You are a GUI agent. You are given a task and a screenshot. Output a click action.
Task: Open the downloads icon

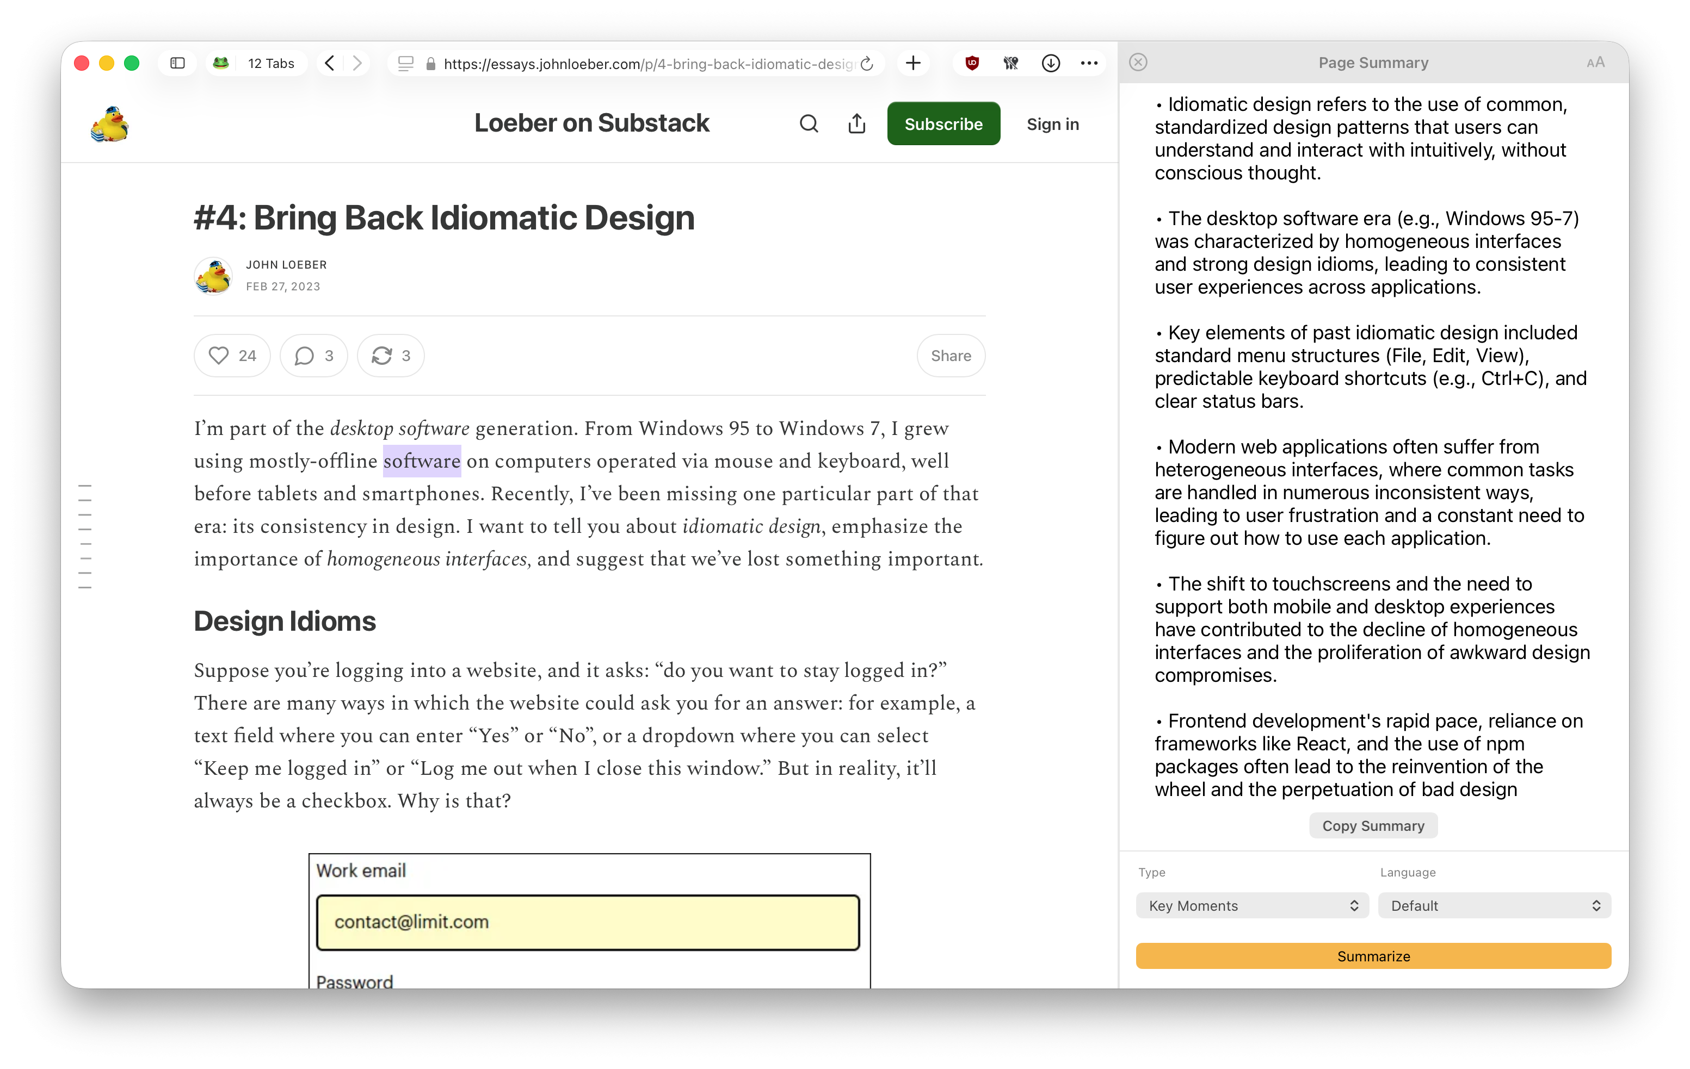pos(1050,63)
